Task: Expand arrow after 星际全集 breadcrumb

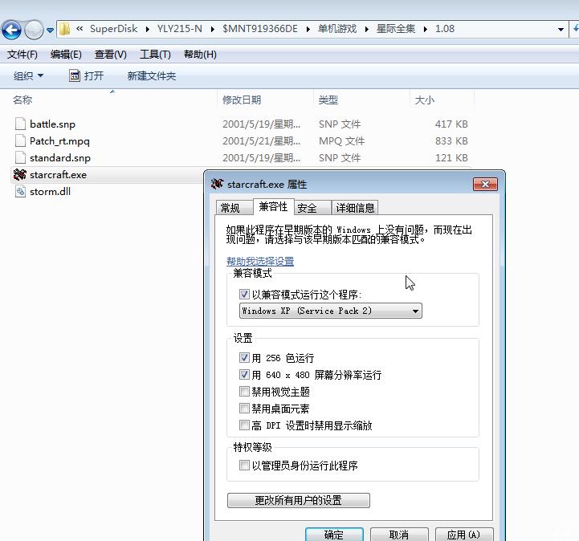Action: click(x=426, y=29)
